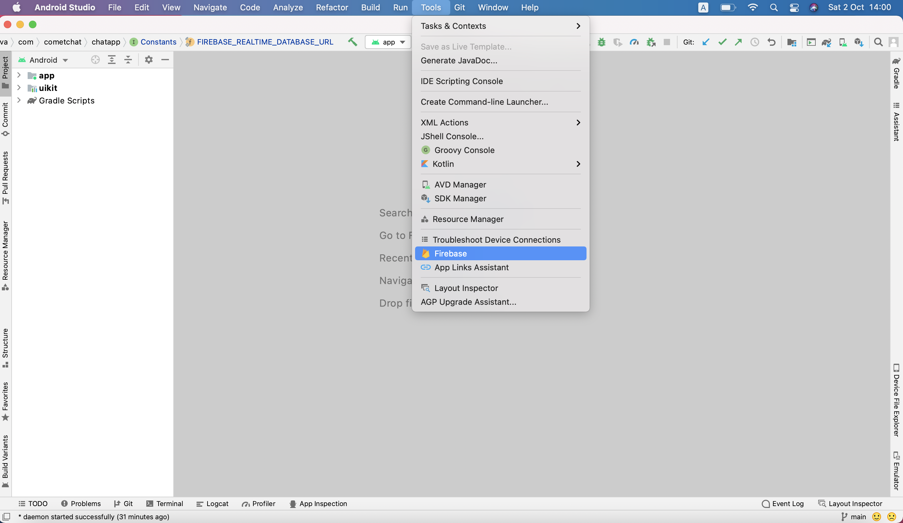Screen dimensions: 903x523
Task: Expand the Tasks & Contexts submenu
Action: click(500, 26)
